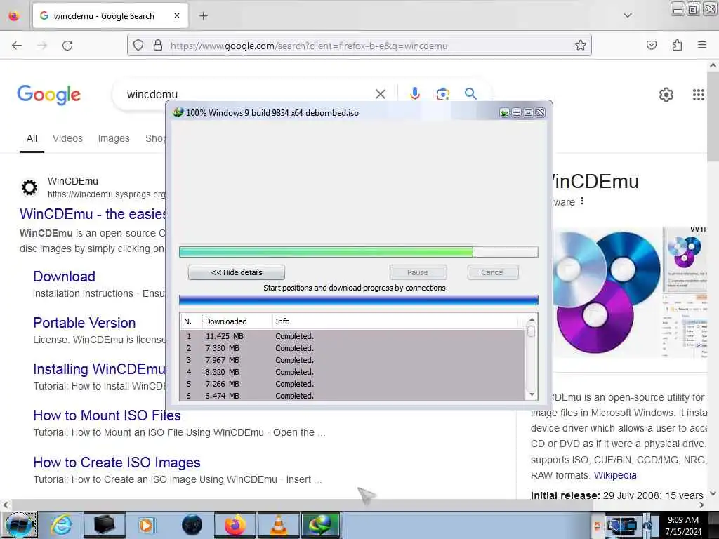The height and width of the screenshot is (539, 719).
Task: Click the page horizontal scrollbar right arrow
Action: click(701, 505)
